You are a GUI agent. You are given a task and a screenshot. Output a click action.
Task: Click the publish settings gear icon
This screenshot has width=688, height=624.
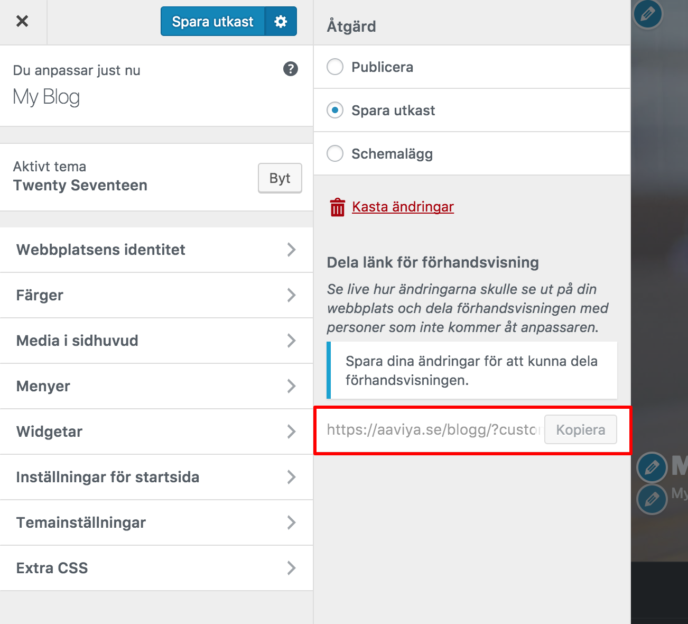click(281, 21)
